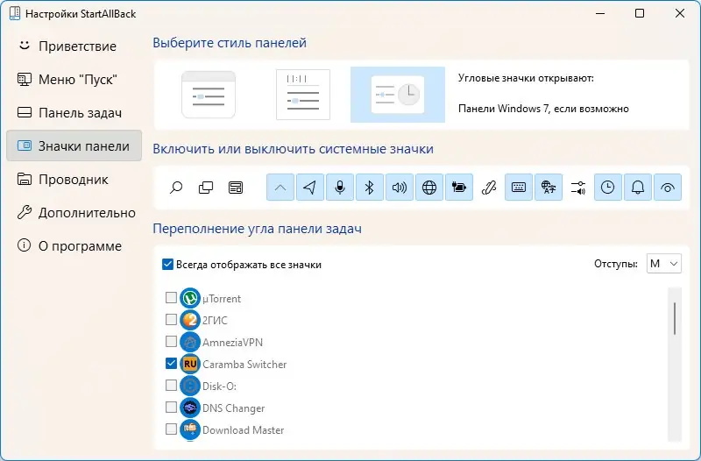The width and height of the screenshot is (701, 461).
Task: Select the highlighted clock panel style
Action: pos(398,95)
